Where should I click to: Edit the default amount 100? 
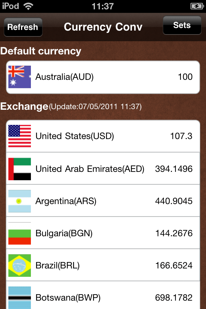(185, 77)
